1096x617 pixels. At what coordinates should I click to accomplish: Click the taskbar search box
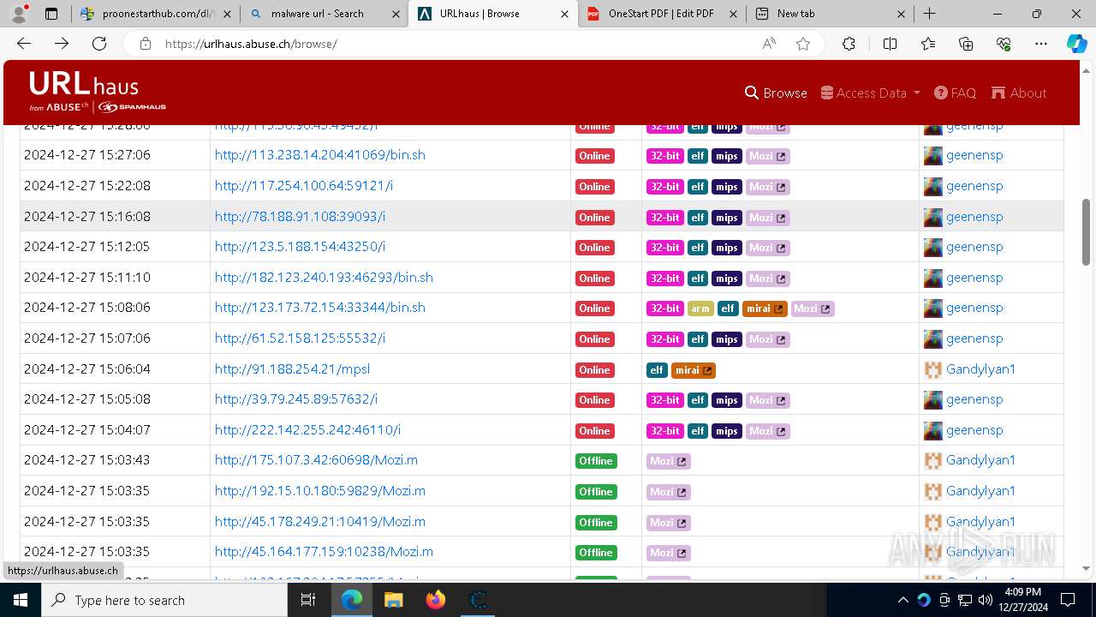164,600
